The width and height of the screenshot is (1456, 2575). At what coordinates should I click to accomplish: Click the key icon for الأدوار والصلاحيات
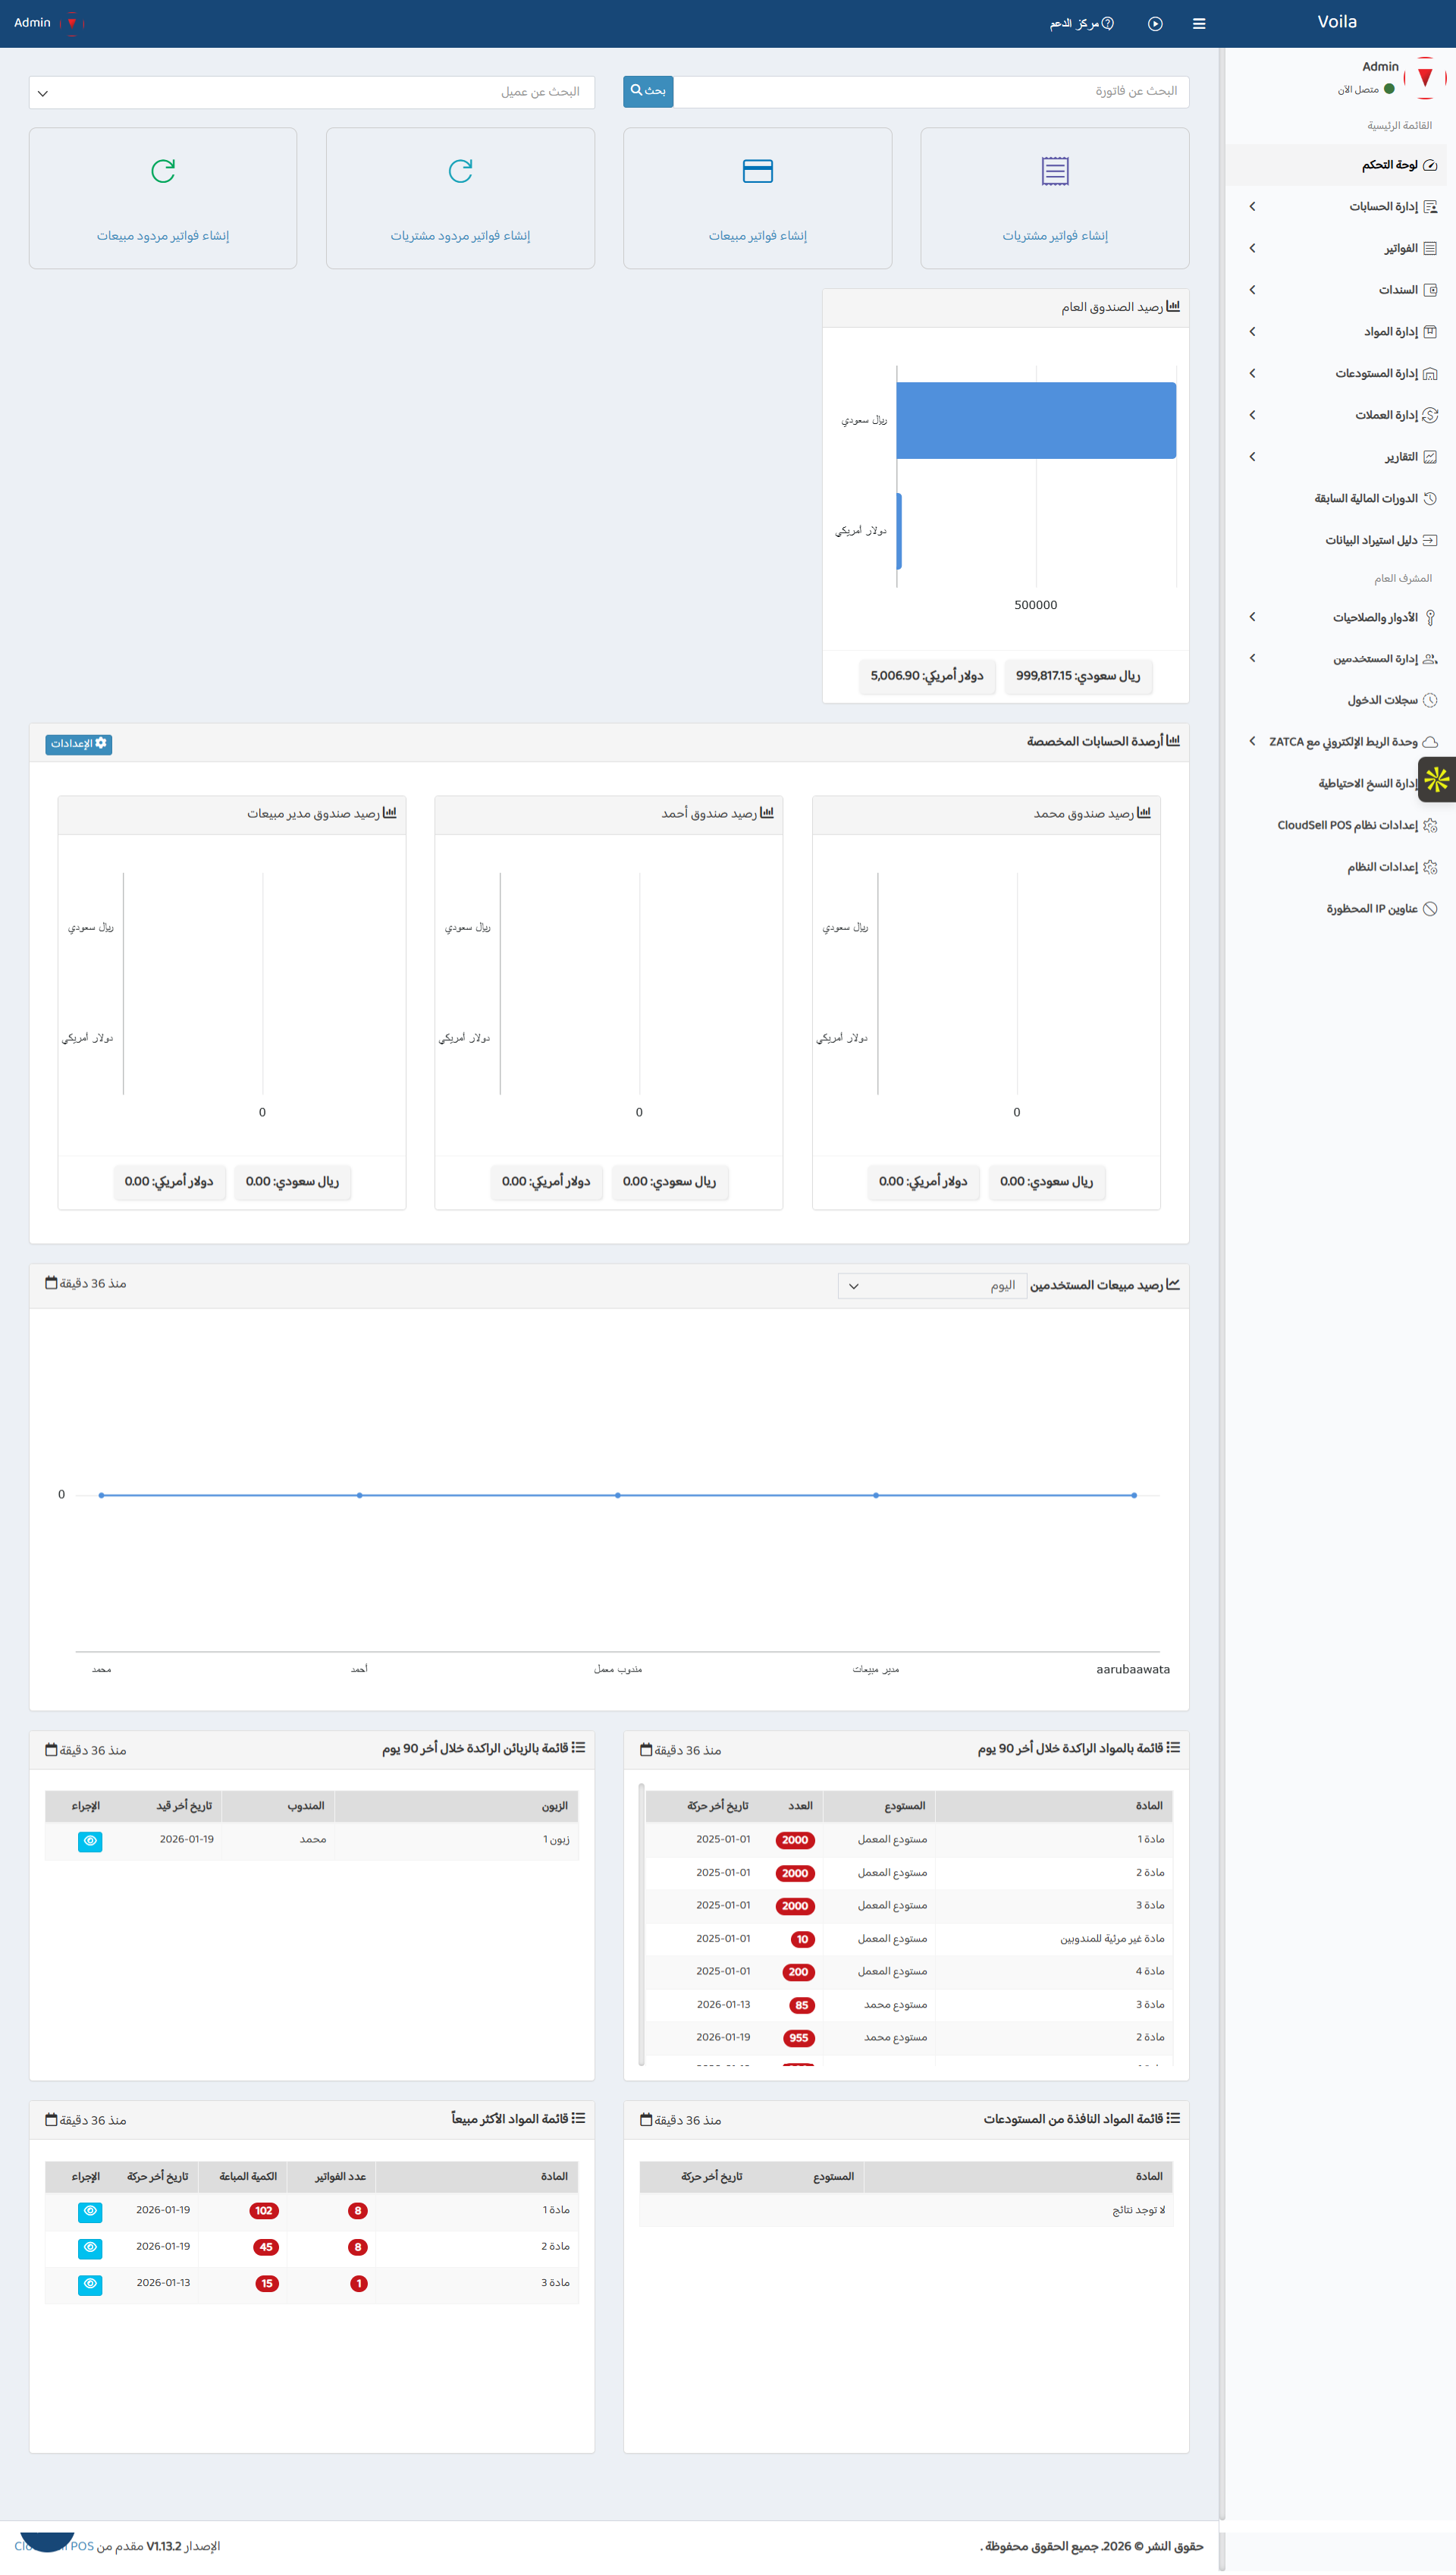coord(1430,618)
